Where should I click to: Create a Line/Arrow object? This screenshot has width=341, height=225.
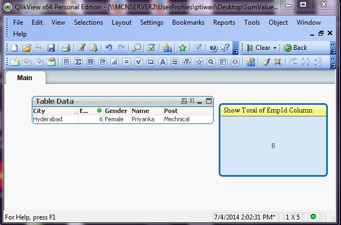tap(175, 62)
